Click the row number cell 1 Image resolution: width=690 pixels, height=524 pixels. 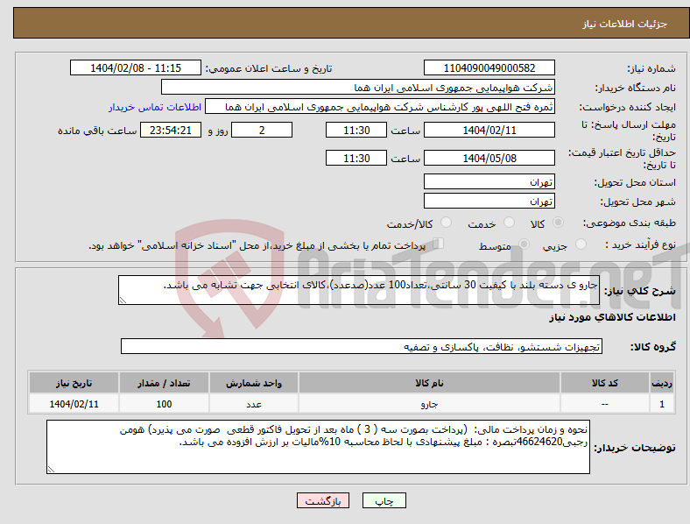point(662,404)
